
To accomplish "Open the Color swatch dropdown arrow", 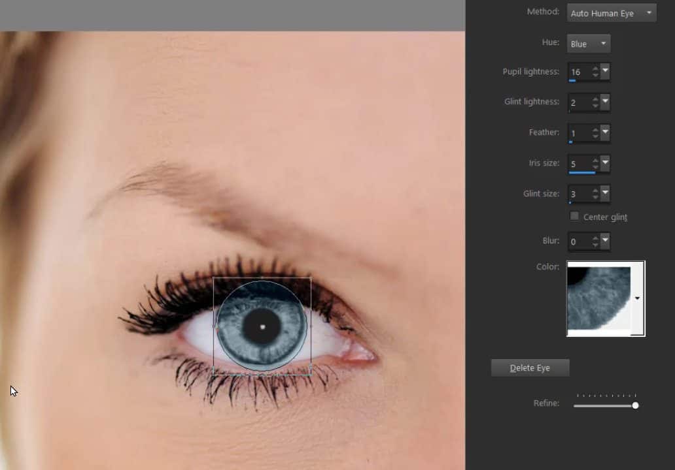I will click(x=636, y=298).
